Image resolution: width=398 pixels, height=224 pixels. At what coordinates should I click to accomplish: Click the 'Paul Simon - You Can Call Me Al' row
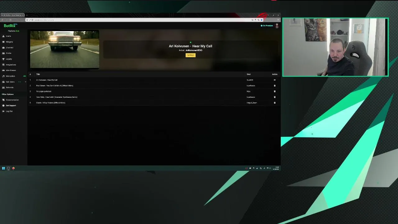(154, 86)
